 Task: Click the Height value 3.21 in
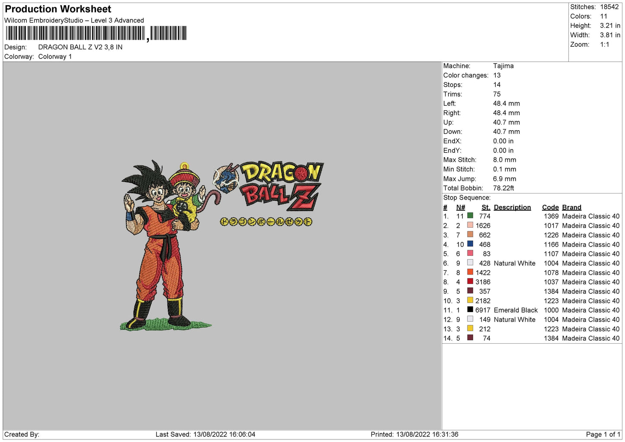[x=610, y=26]
